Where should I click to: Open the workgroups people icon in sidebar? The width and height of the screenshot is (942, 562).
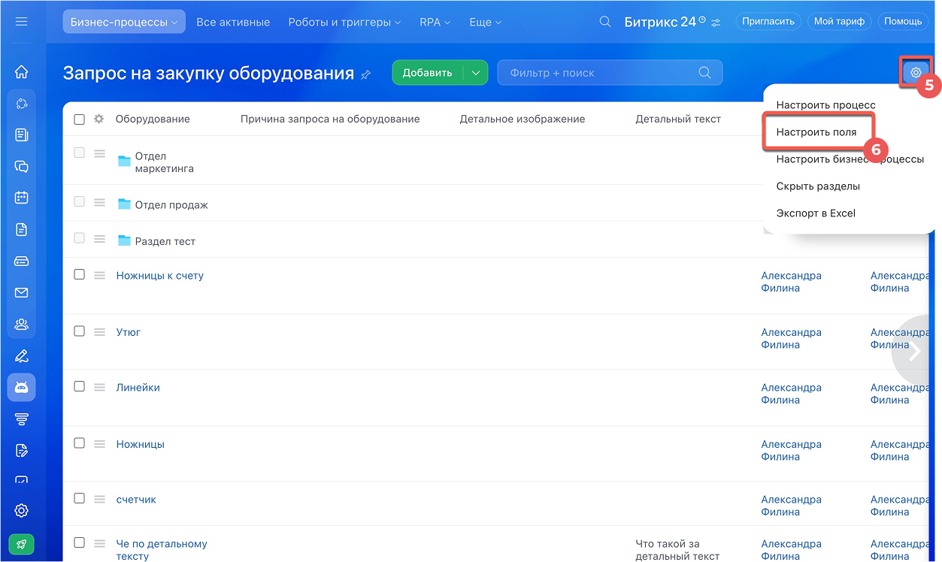pos(21,325)
